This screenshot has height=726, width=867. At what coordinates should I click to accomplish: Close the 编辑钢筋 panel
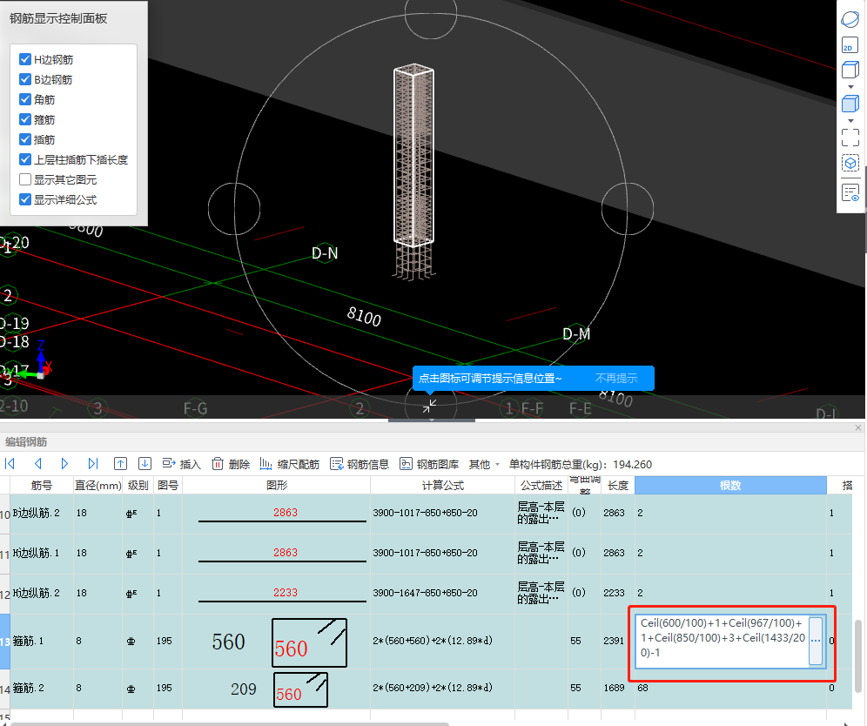pos(858,428)
